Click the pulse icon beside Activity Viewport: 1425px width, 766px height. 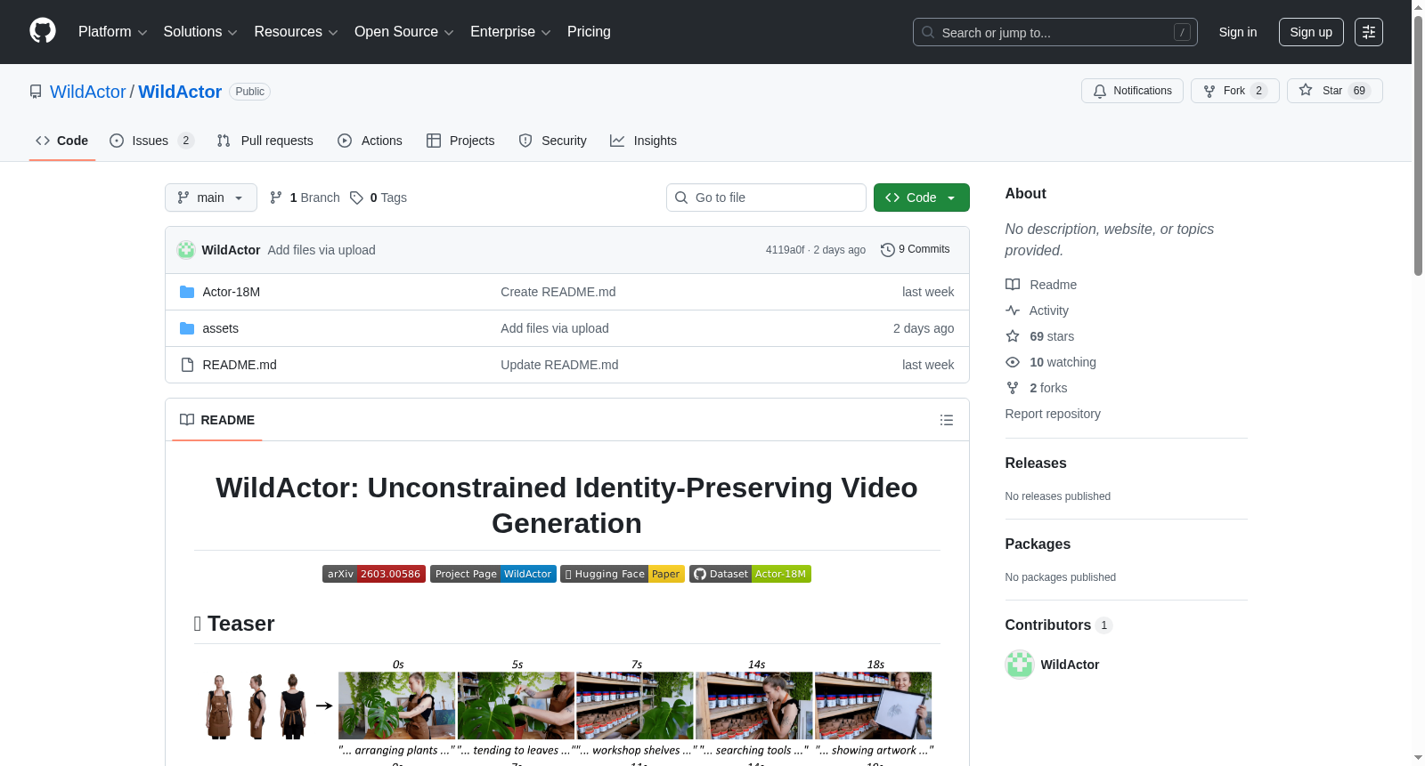(x=1013, y=310)
